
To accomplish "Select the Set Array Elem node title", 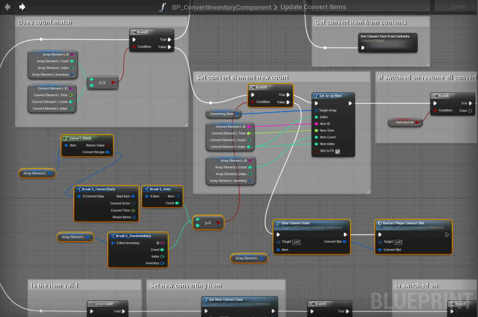I will coord(331,96).
